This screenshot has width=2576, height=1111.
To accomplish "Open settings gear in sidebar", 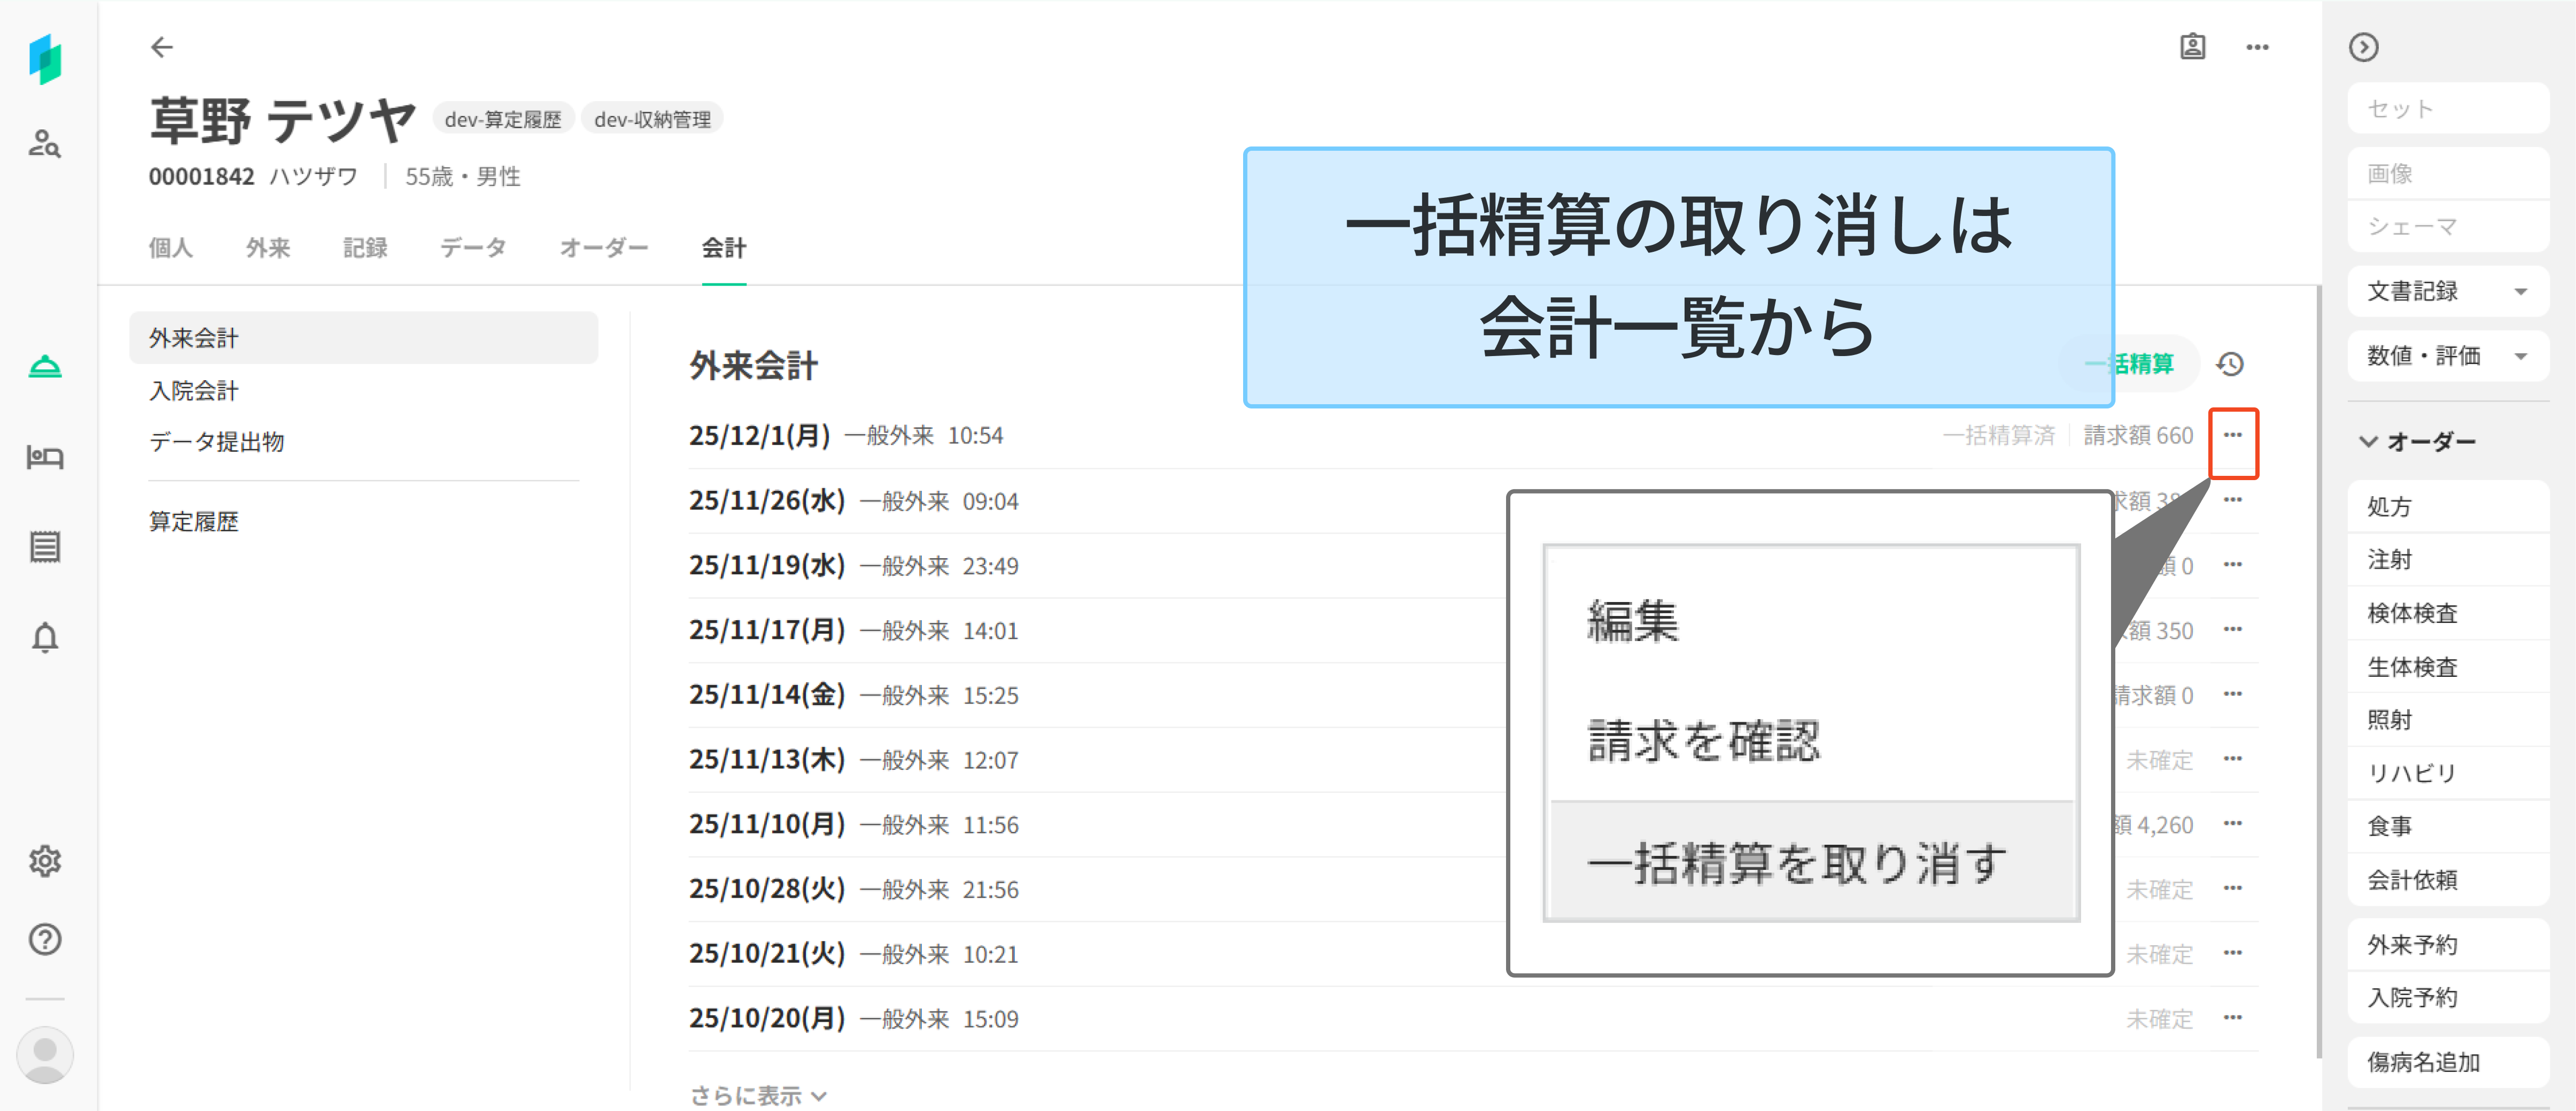I will (x=44, y=860).
